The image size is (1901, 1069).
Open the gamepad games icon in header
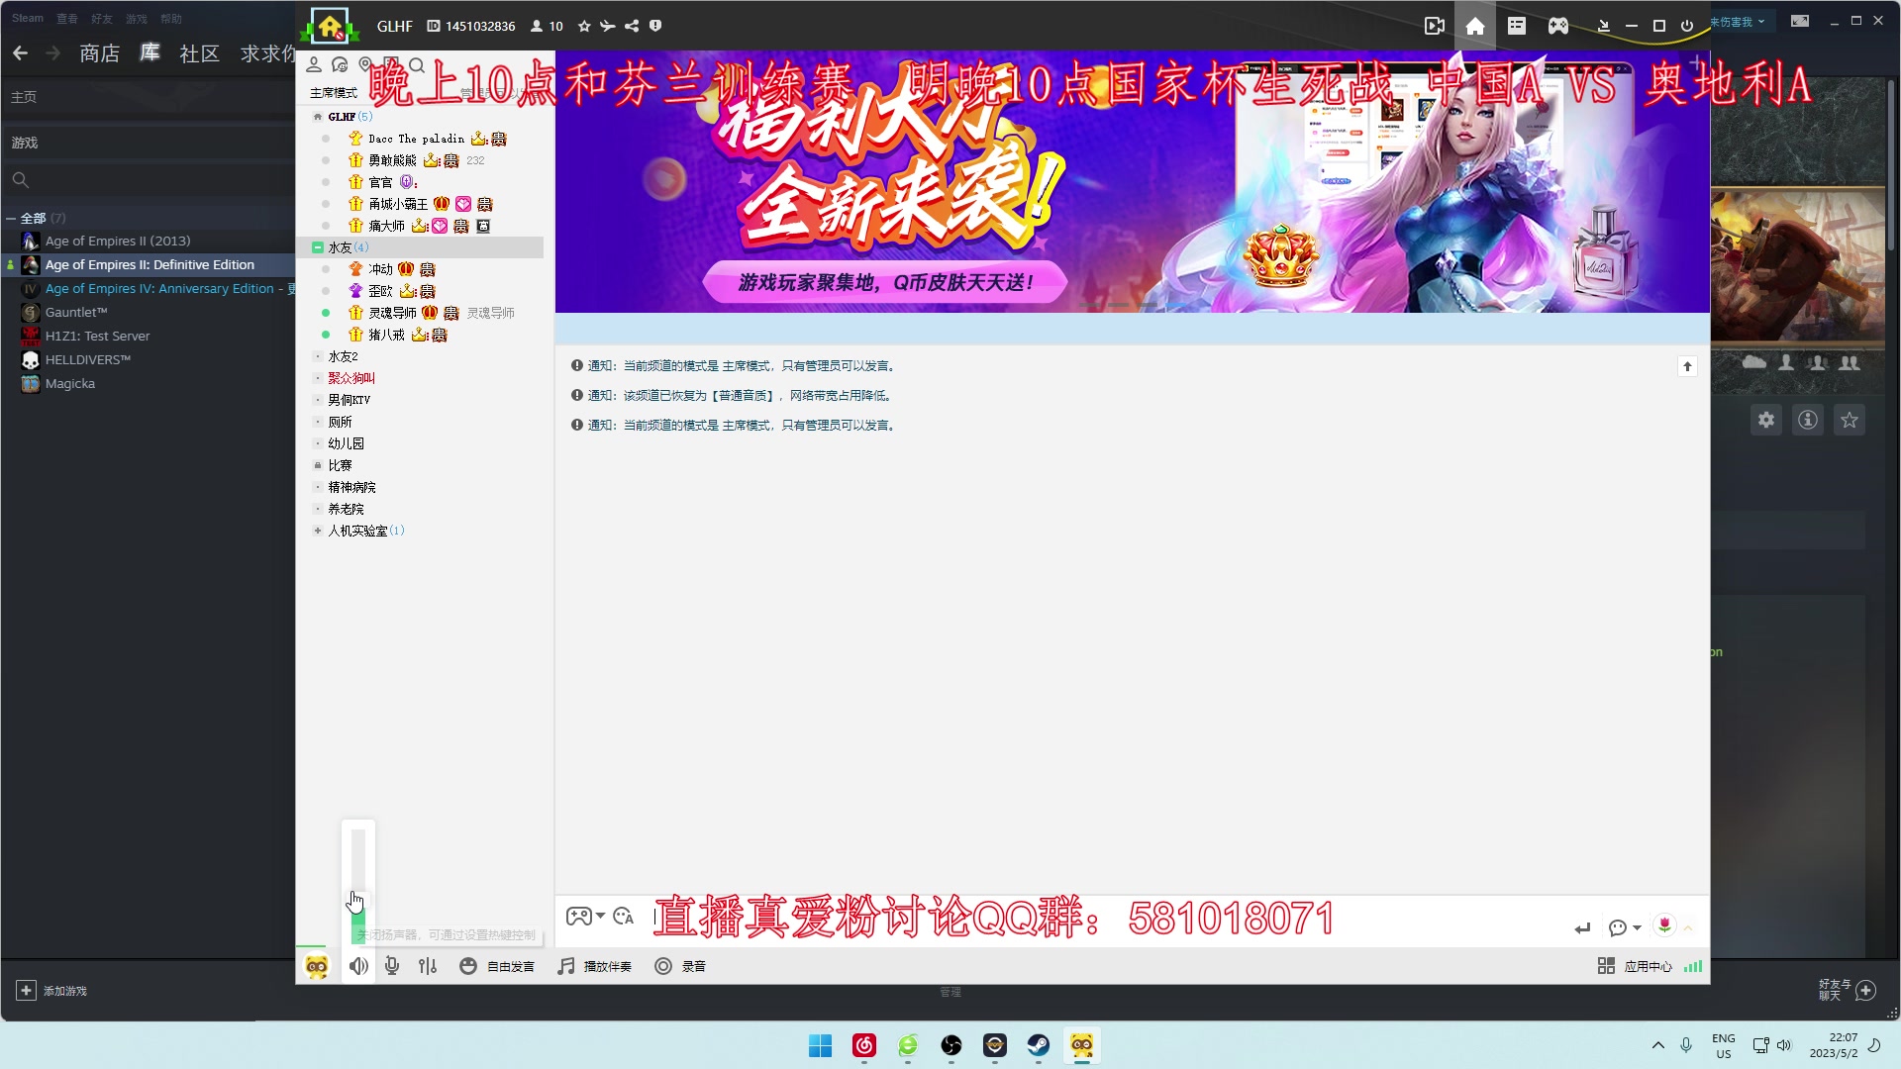click(x=1558, y=26)
